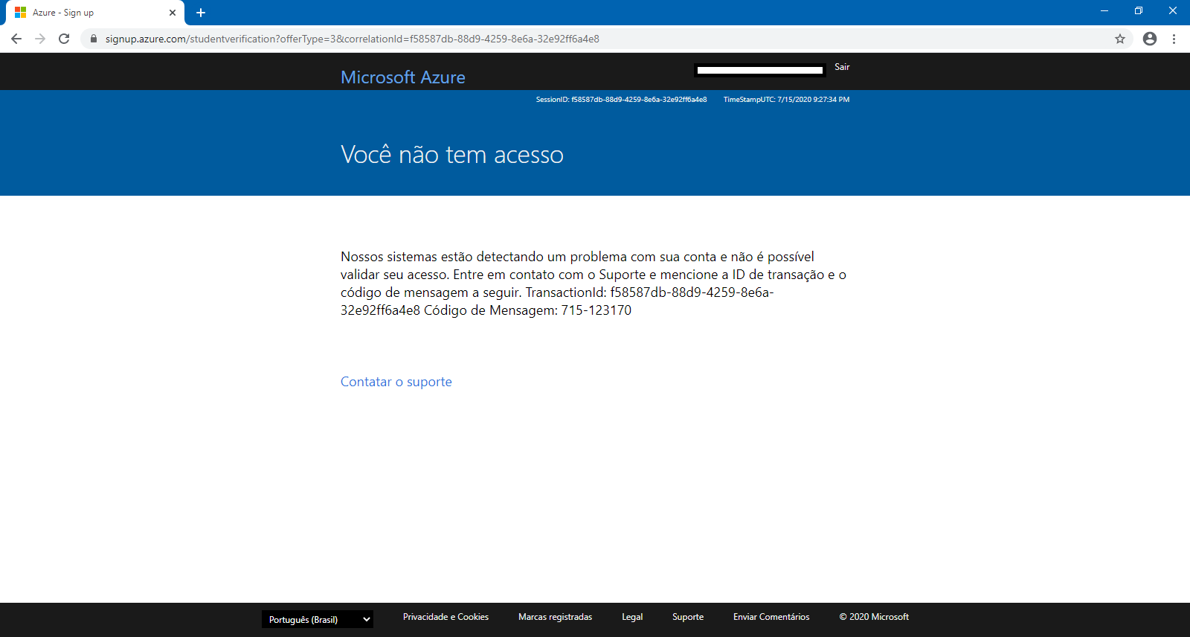Close the Azure - Sign up tab
The height and width of the screenshot is (637, 1190).
(173, 13)
